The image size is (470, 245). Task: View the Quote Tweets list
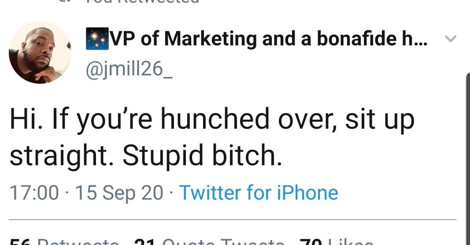(x=223, y=242)
